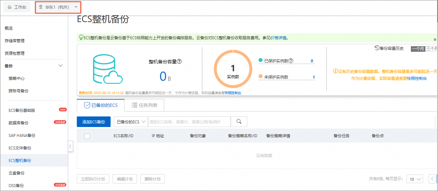Click the location pin icon in region selector

(x=41, y=7)
